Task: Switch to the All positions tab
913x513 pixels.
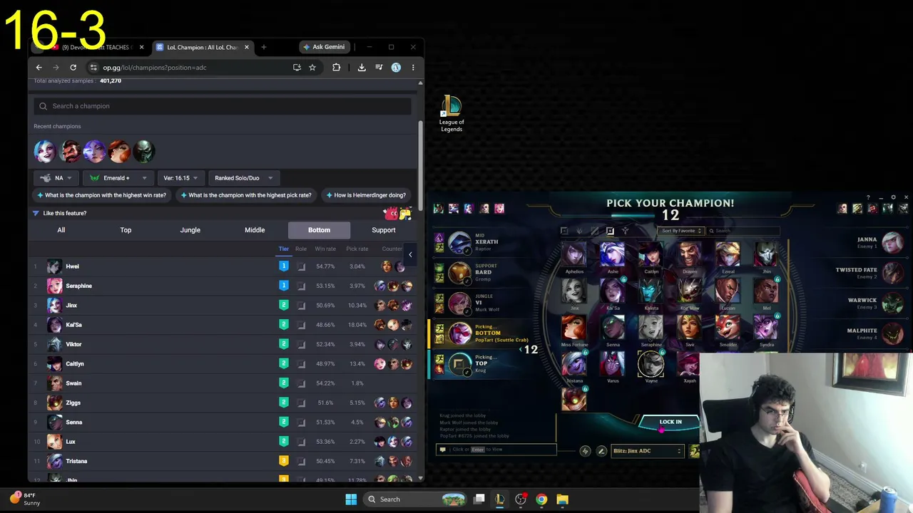Action: click(x=61, y=230)
